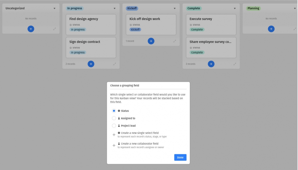
Task: Click the plus icon beside Create a new single select field
Action: 114,134
